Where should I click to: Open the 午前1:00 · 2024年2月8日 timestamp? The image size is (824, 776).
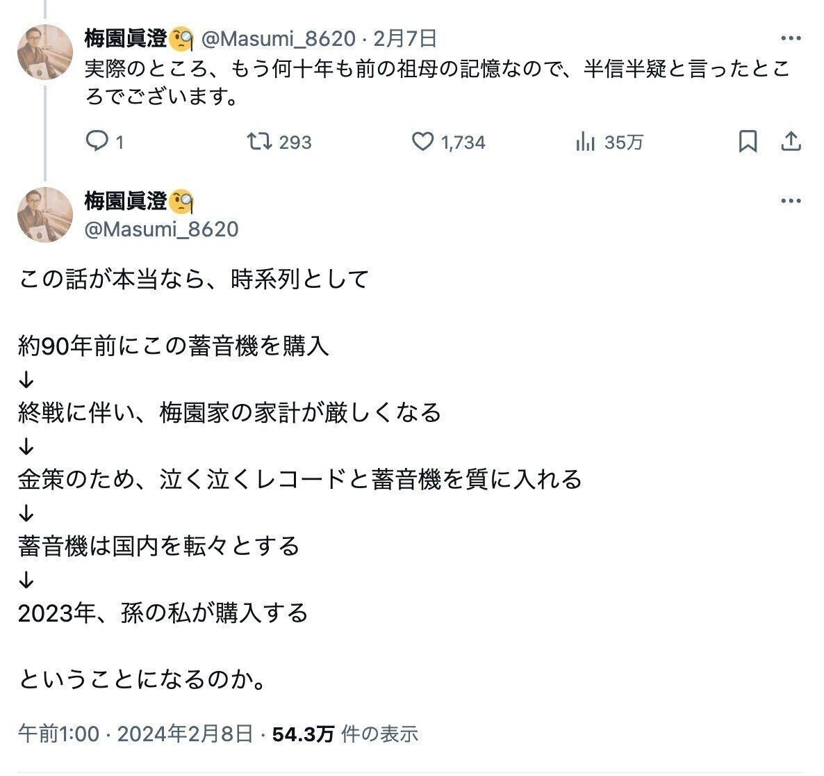point(135,734)
